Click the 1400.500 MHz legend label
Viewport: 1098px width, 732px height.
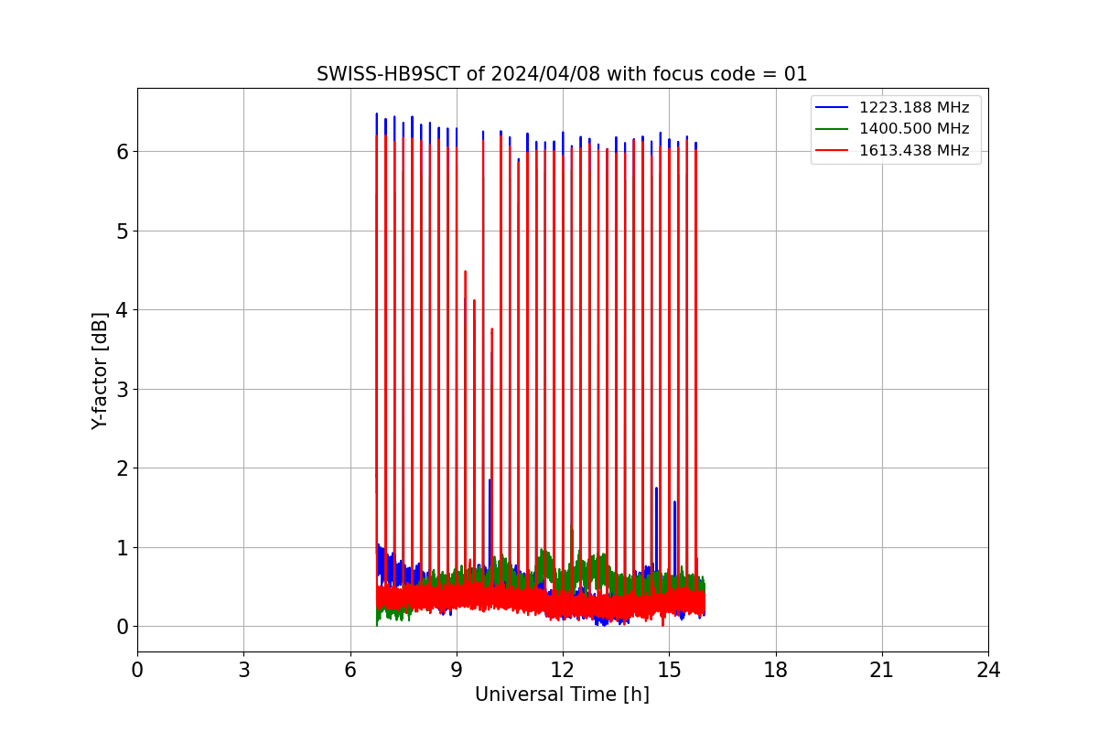tap(914, 129)
